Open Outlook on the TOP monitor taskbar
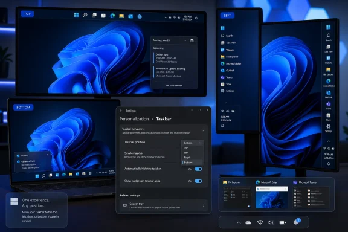The width and height of the screenshot is (348, 232). coord(130,16)
